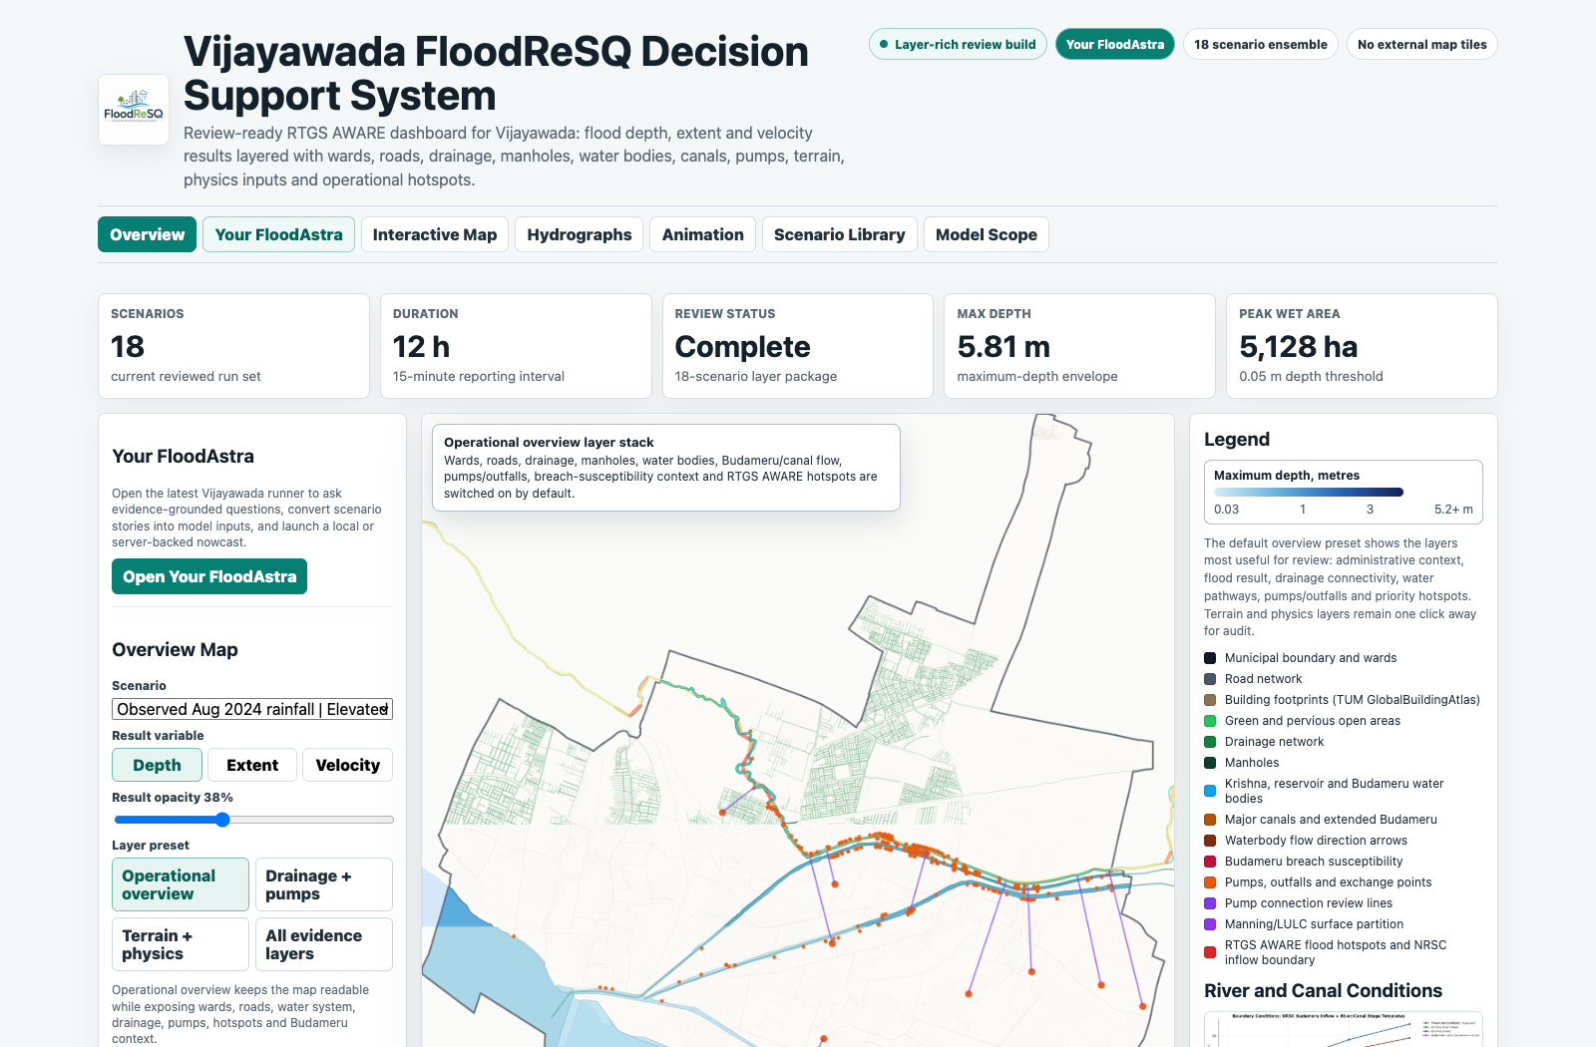
Task: Click the 'Result opacity 38%' label
Action: click(173, 798)
